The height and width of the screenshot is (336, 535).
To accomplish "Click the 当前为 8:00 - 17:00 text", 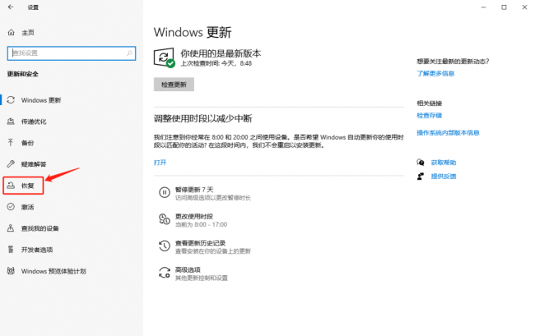I will [202, 224].
